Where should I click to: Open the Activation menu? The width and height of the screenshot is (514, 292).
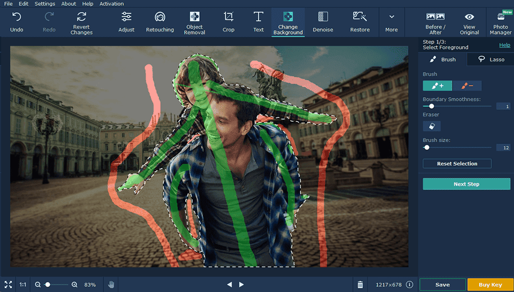[111, 4]
